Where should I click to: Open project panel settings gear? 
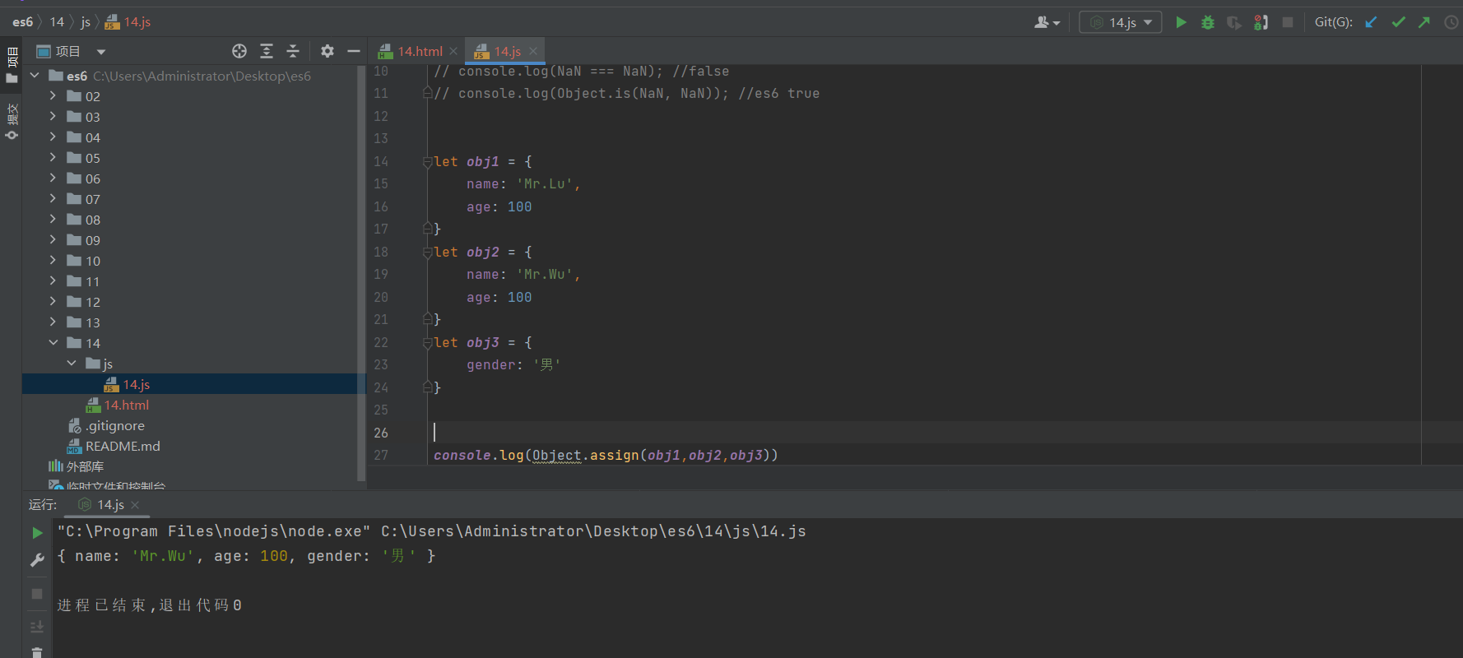[327, 51]
